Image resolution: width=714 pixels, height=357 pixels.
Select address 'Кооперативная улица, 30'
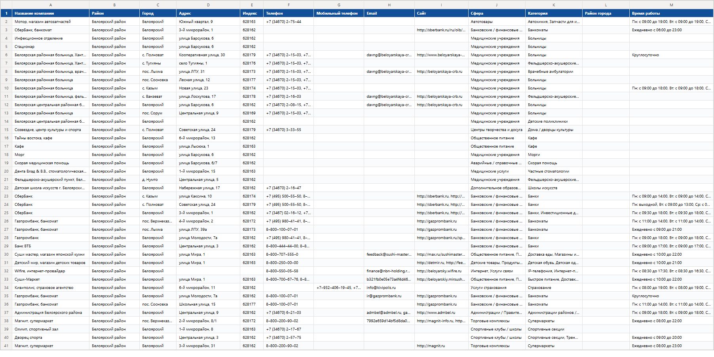(208, 55)
